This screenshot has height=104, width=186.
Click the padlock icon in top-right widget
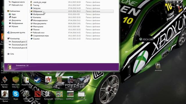[178, 2]
